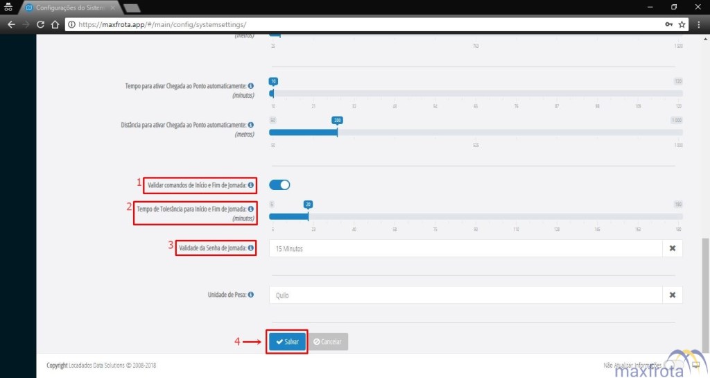Clear the Quilo selection with X button
The image size is (710, 378).
[672, 295]
